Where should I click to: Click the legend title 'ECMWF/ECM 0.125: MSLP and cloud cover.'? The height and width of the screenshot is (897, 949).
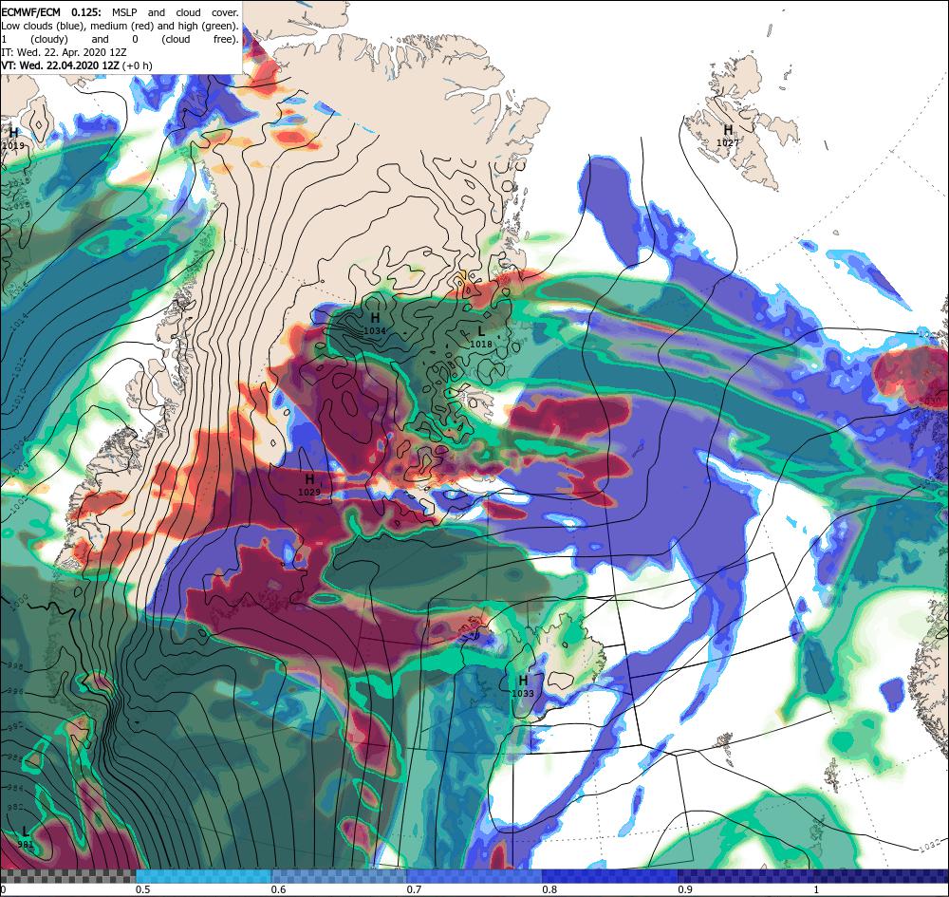pos(120,12)
